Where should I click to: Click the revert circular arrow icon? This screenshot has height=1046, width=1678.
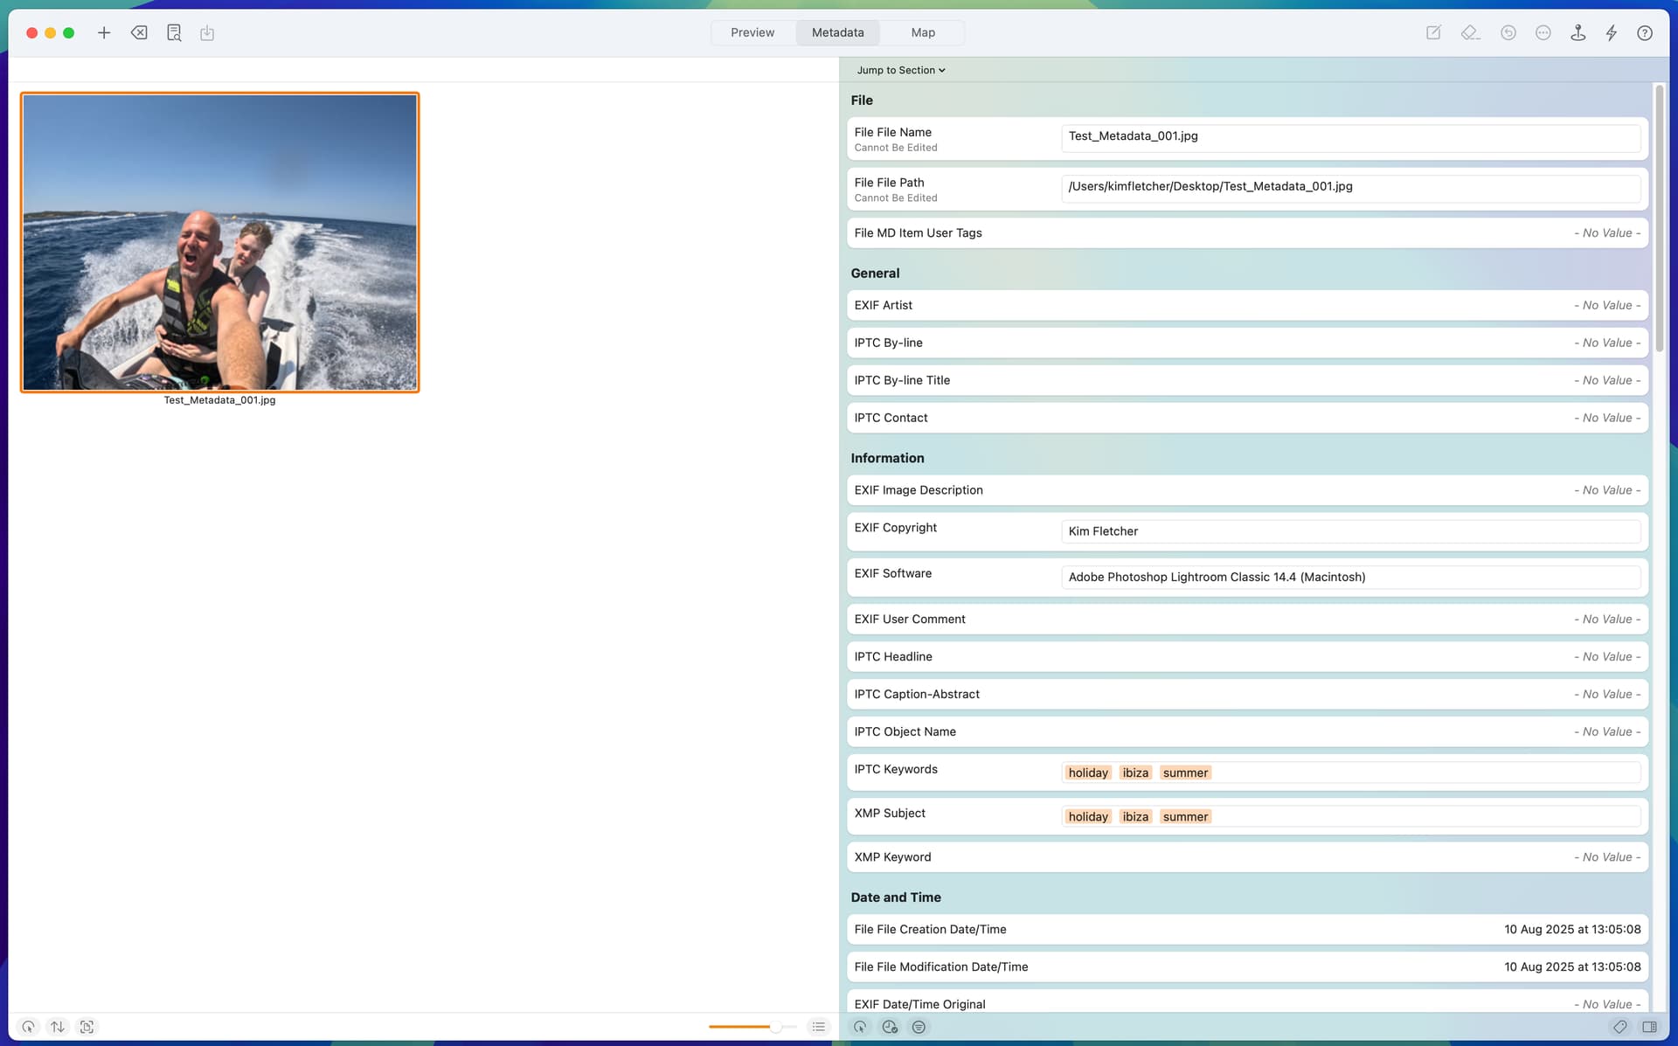pyautogui.click(x=1508, y=32)
